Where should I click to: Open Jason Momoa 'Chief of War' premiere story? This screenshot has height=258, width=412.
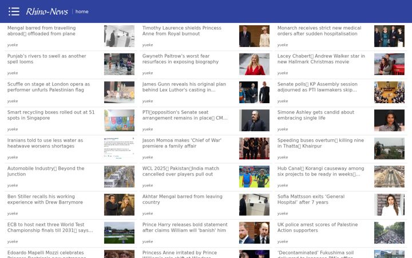182,143
